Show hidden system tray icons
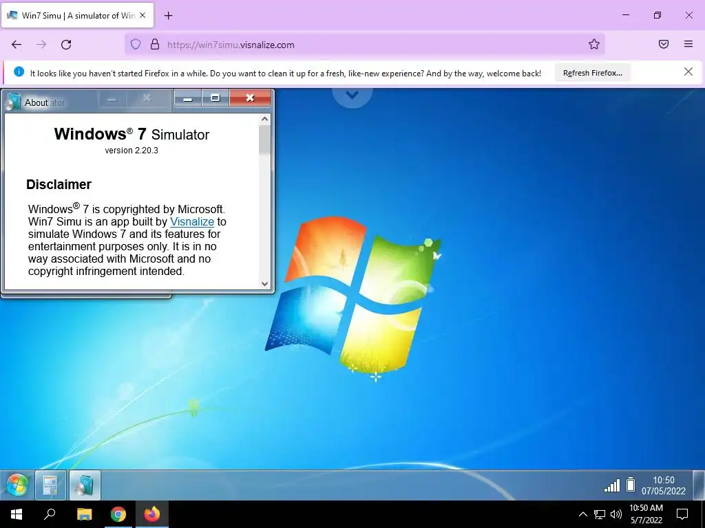Image resolution: width=705 pixels, height=528 pixels. pos(582,514)
